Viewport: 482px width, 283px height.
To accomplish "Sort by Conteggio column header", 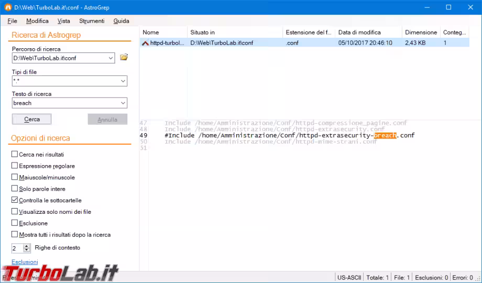I will click(x=455, y=32).
